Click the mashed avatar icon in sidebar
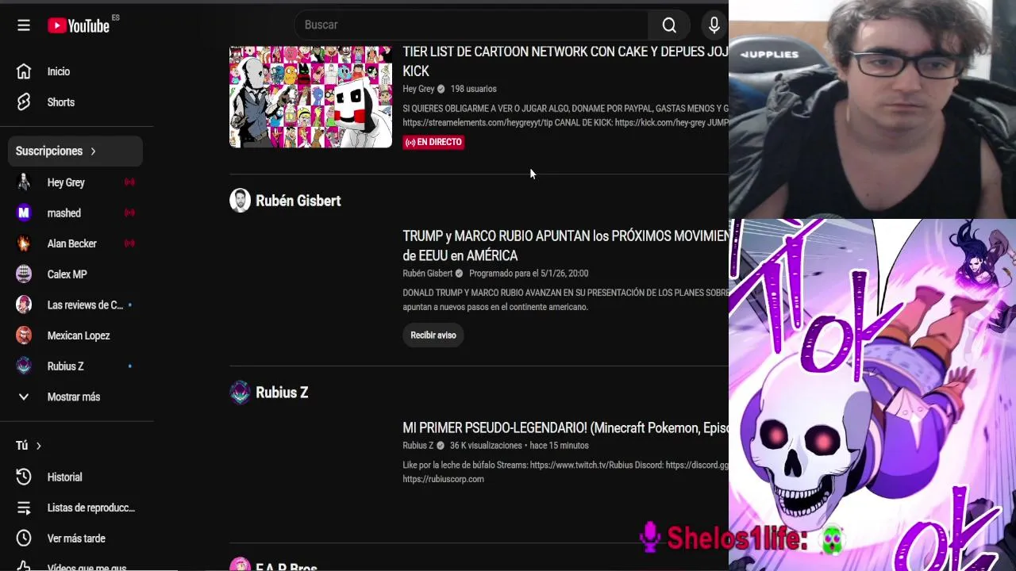The image size is (1016, 571). (x=24, y=213)
